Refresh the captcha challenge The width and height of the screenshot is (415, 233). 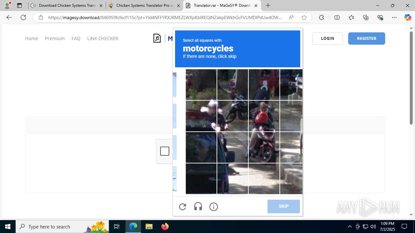point(183,206)
